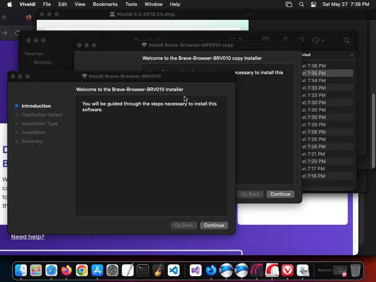Image resolution: width=376 pixels, height=282 pixels.
Task: Click Vivaldi 6.0.2979.23.dmg window title bar
Action: coord(143,14)
